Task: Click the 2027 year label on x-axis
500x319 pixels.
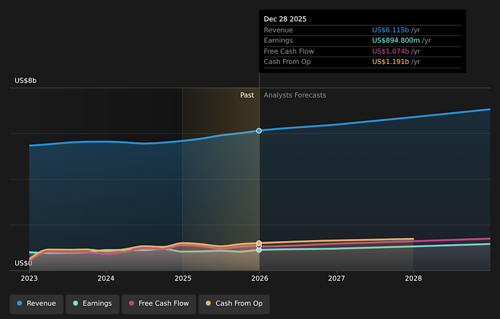Action: 336,278
